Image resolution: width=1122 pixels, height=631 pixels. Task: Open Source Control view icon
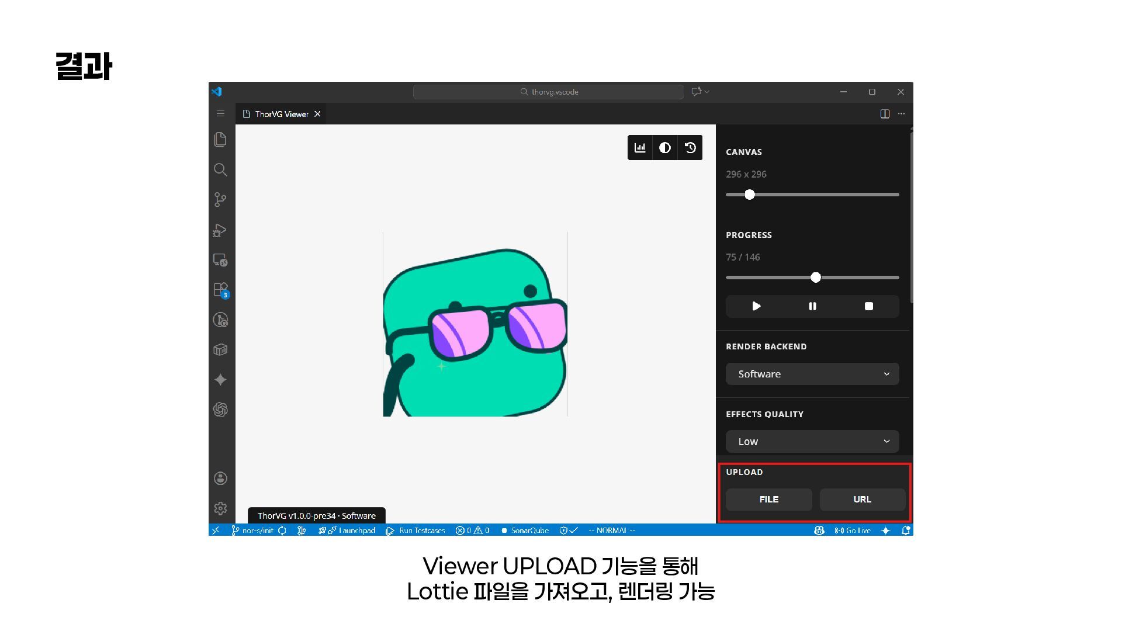pyautogui.click(x=220, y=200)
